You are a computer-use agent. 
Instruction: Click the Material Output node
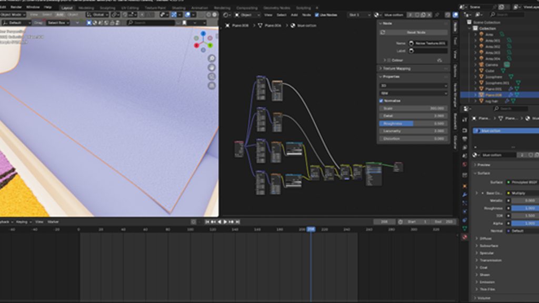tap(398, 167)
